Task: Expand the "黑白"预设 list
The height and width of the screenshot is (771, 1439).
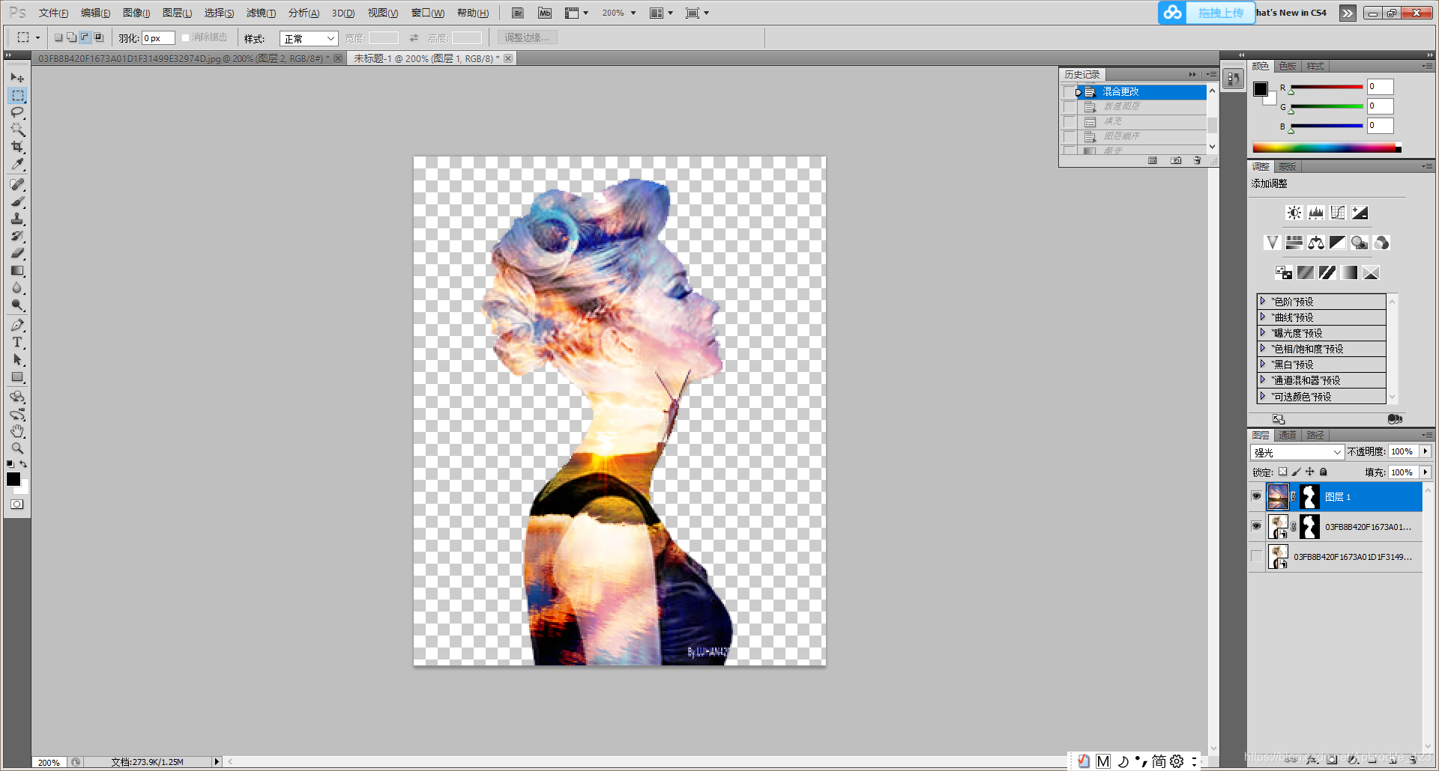Action: [x=1263, y=364]
